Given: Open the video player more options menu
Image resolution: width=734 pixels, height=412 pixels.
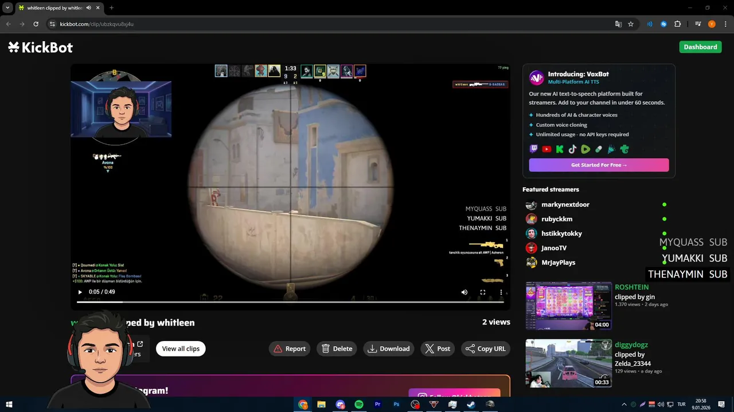Looking at the screenshot, I should (501, 292).
